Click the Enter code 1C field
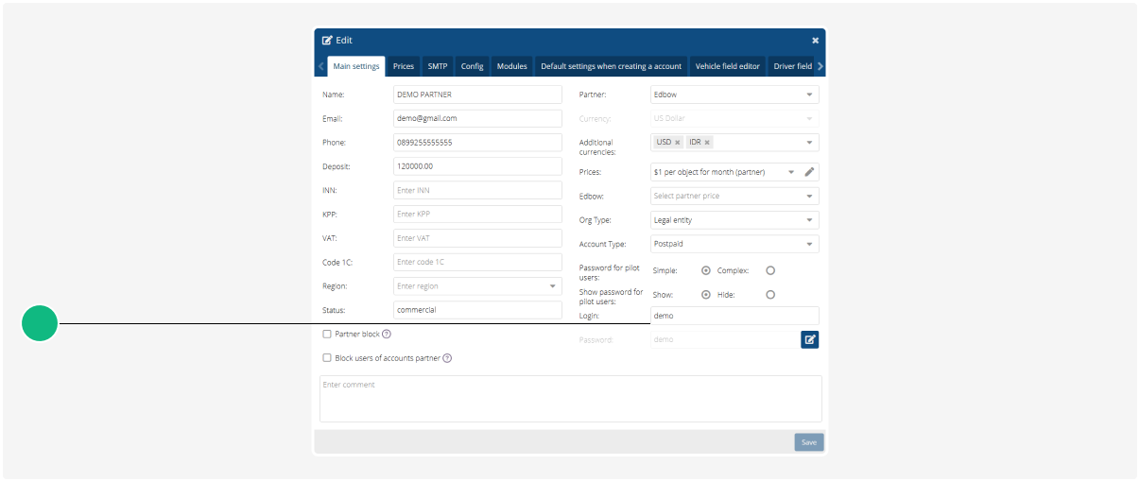Viewport: 1140px width, 482px height. point(477,262)
